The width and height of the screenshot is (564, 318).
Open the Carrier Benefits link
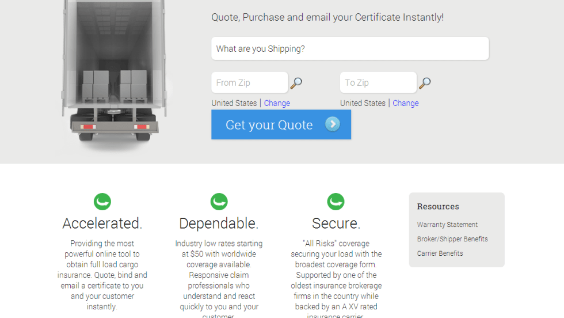tap(440, 253)
